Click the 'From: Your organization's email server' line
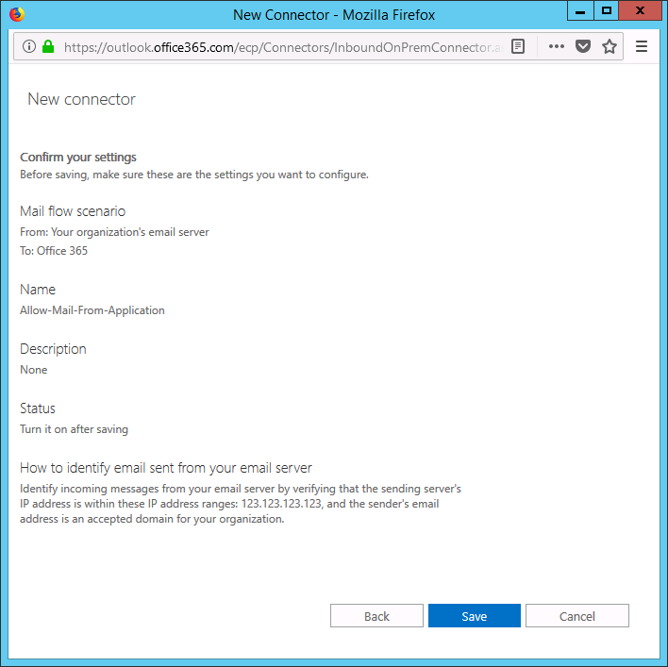Image resolution: width=668 pixels, height=667 pixels. pos(114,232)
